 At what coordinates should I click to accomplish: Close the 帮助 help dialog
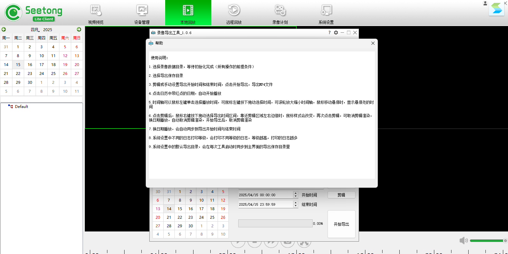point(373,43)
